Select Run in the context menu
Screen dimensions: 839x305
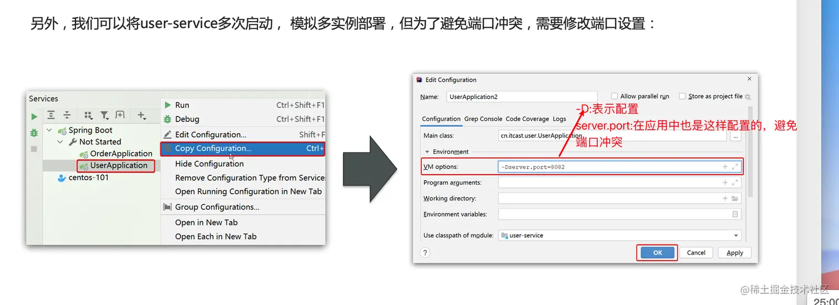click(x=243, y=105)
